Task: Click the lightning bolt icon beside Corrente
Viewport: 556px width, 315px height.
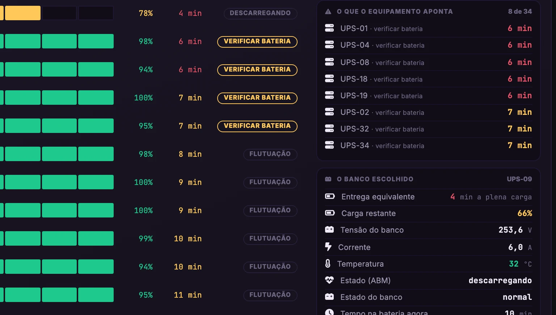Action: (328, 247)
